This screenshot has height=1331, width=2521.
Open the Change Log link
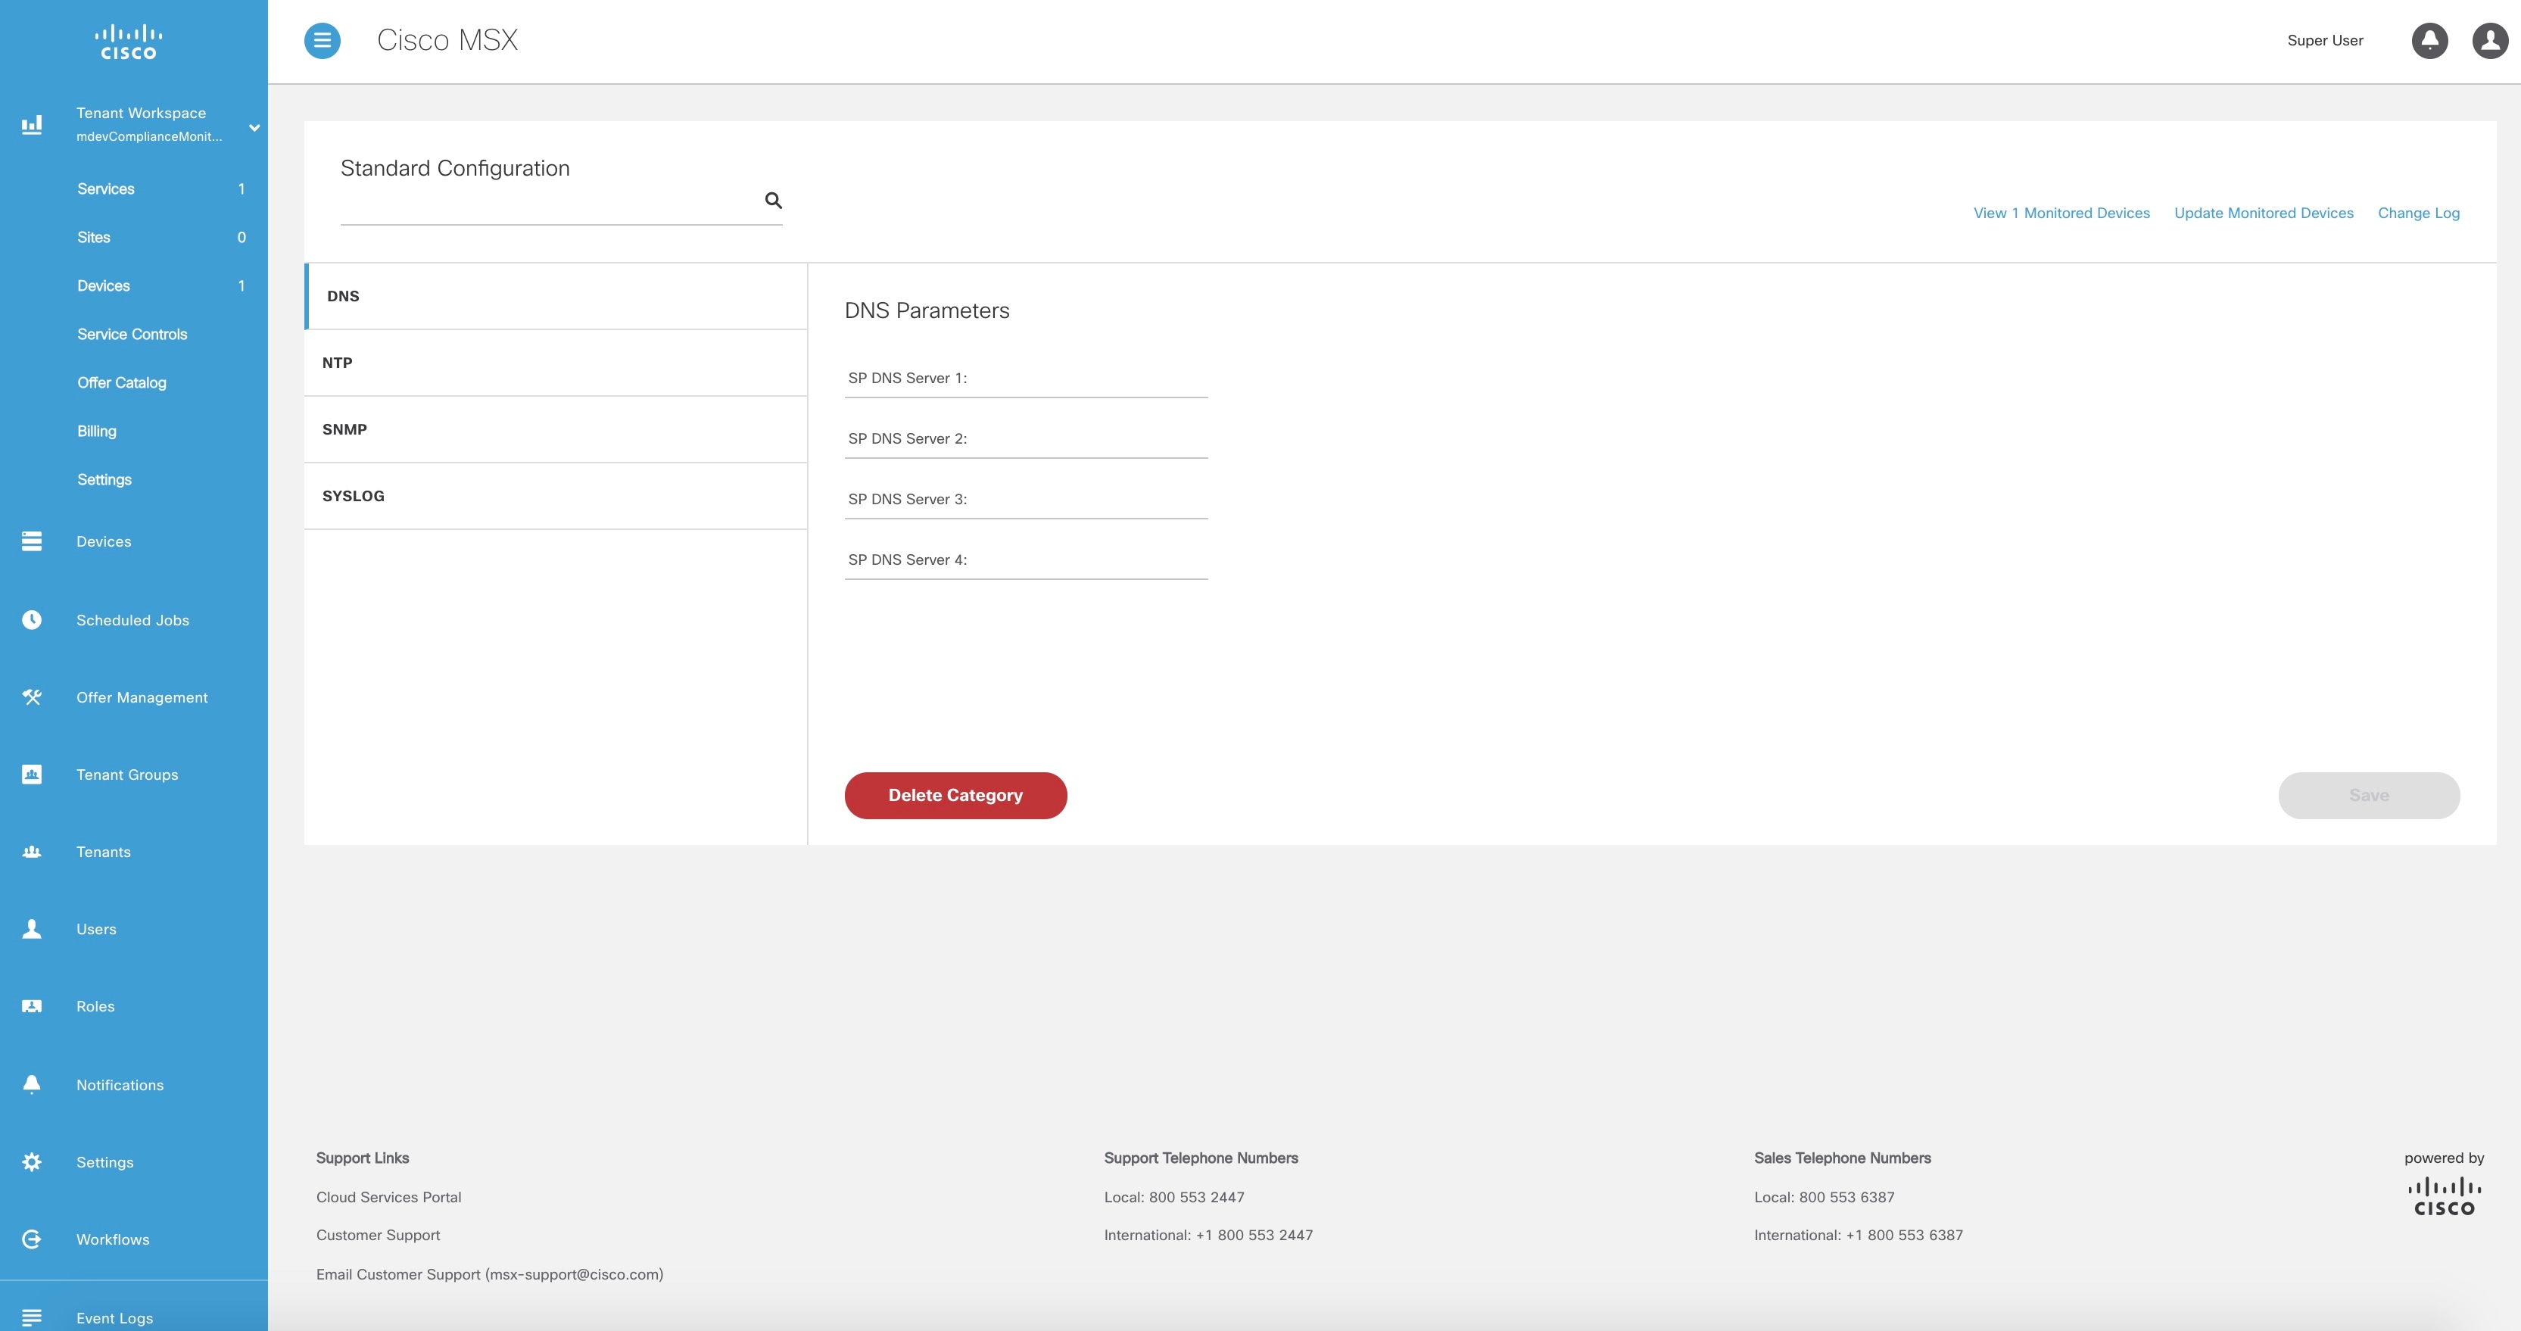click(2418, 214)
